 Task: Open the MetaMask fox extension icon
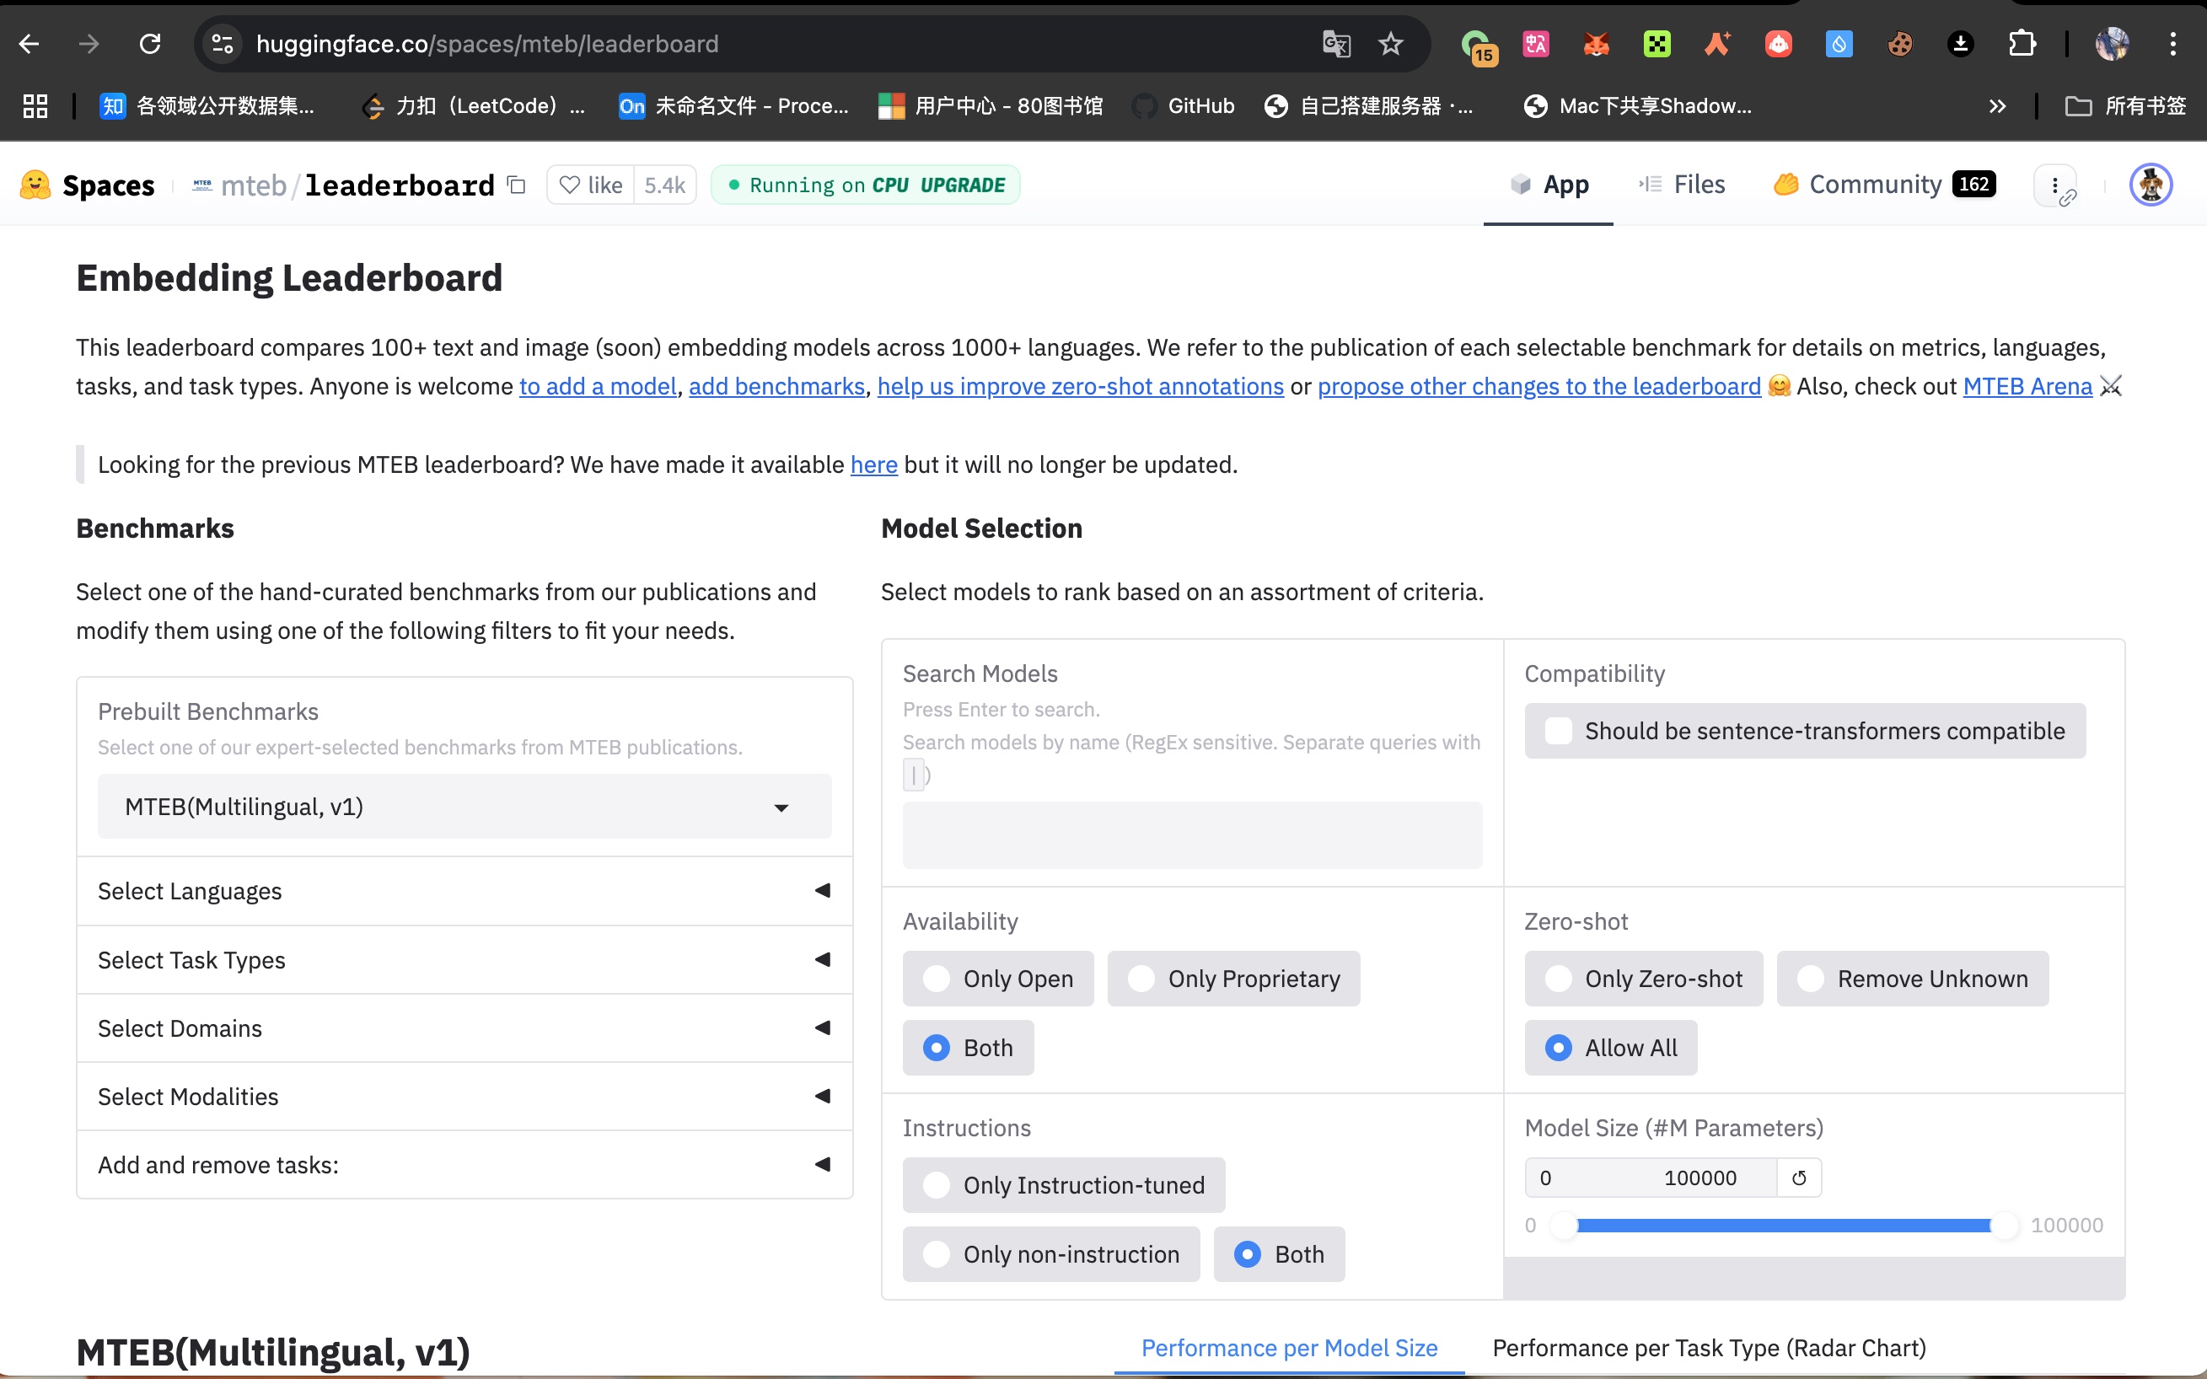(1596, 44)
